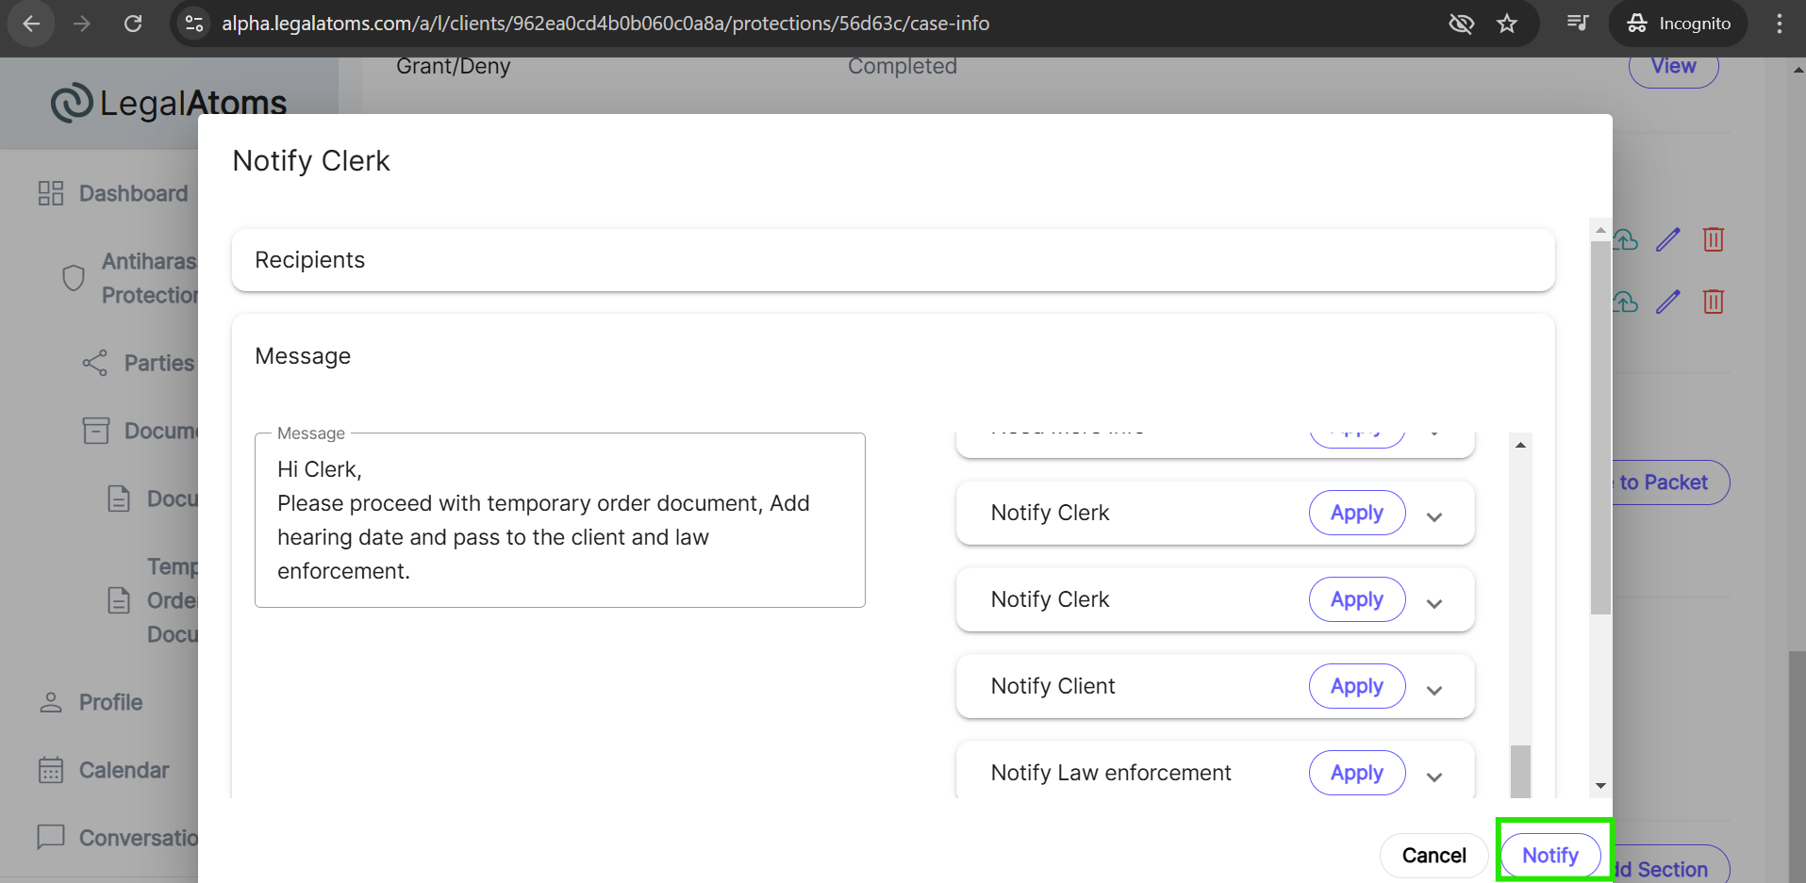Click the browser back arrow
This screenshot has width=1806, height=883.
point(31,24)
